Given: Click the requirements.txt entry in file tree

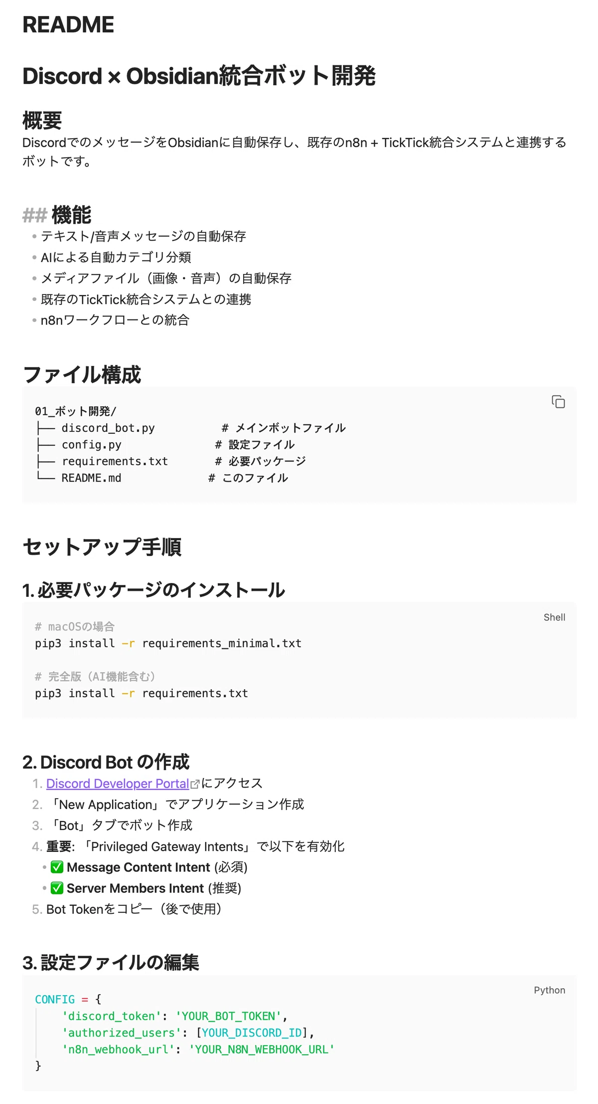Looking at the screenshot, I should [115, 461].
